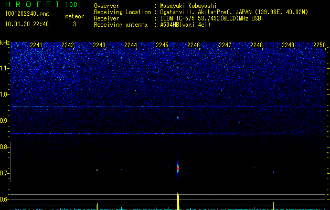Screen dimensions: 330x210
Task: Click the 2244 time marker
Action: pyautogui.click(x=131, y=45)
